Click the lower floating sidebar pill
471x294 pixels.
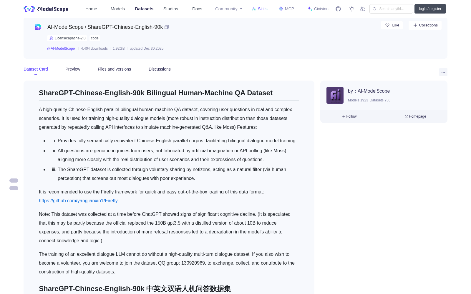pyautogui.click(x=14, y=188)
